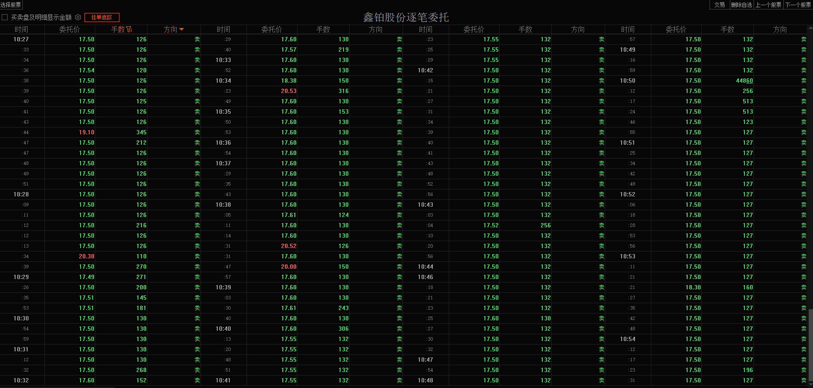The image size is (813, 388).
Task: Select the 120 volume cell
Action: coord(141,70)
